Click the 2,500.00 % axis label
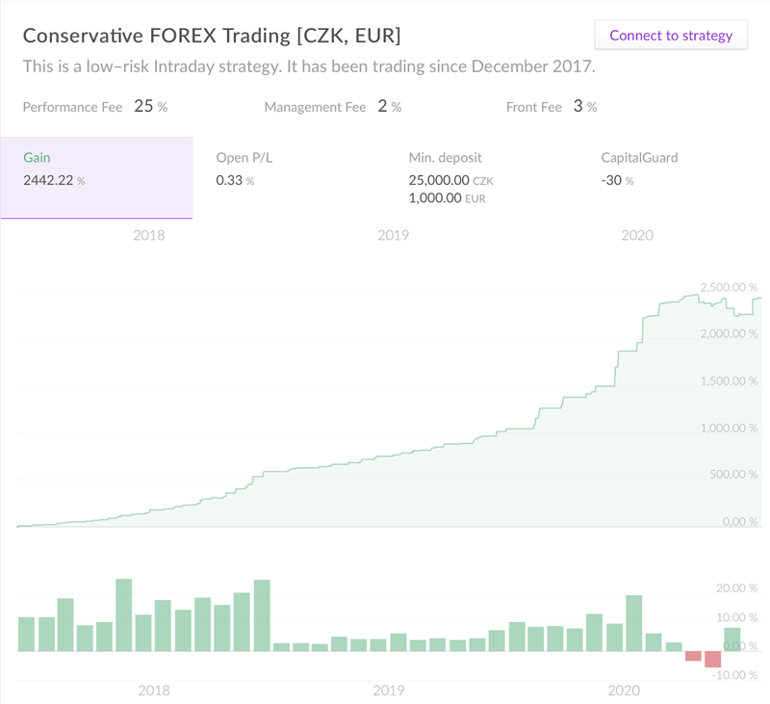 tap(729, 287)
